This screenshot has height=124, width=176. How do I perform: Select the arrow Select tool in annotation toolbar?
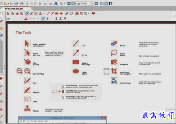click(x=8, y=13)
